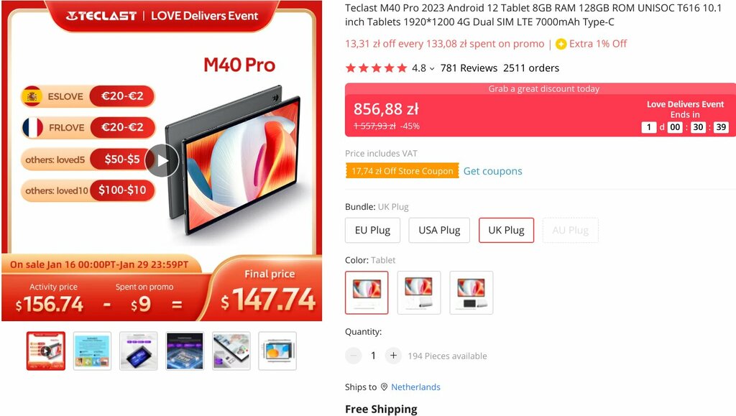
Task: Select the USA Plug bundle option
Action: (439, 231)
